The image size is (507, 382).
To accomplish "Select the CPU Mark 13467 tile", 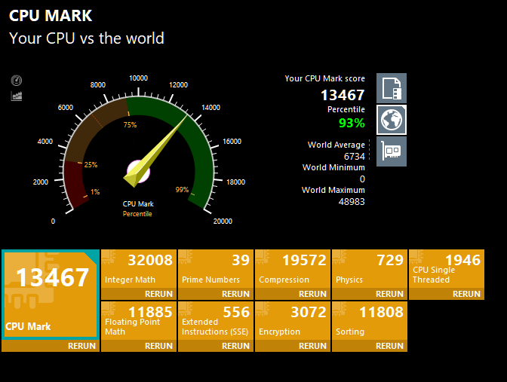I will [x=51, y=295].
